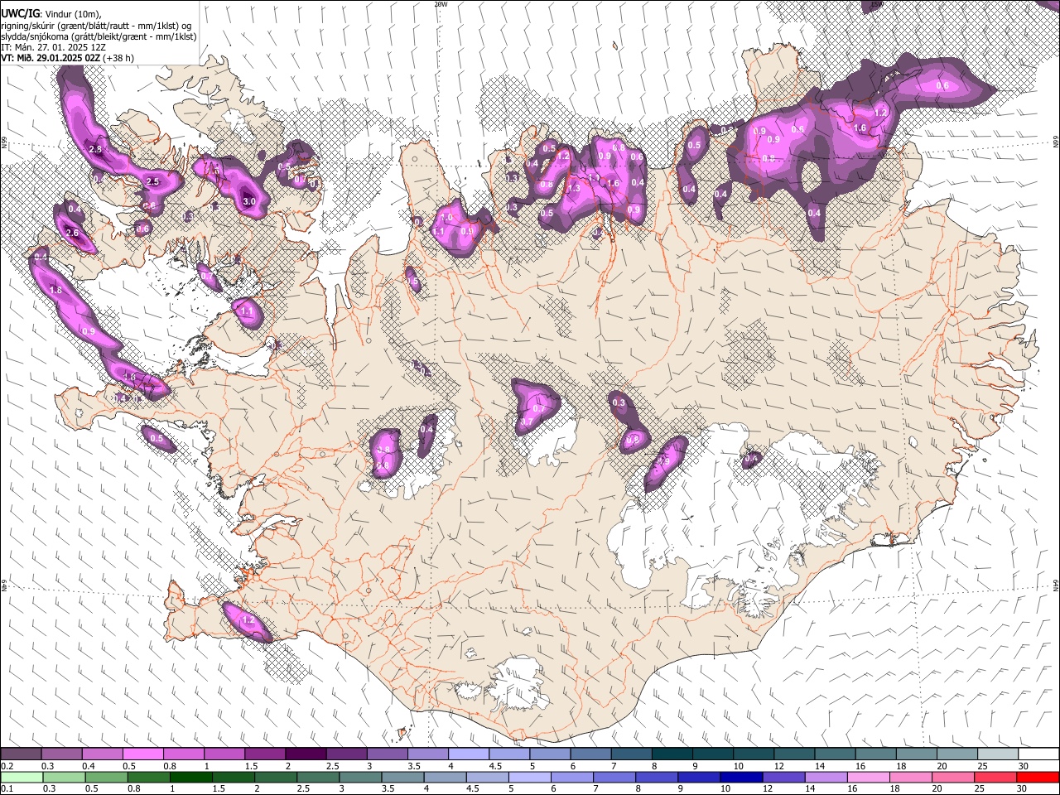Click the bright pink 0.5–0.8 snow scale swatch
1060x795 pixels.
[142, 754]
